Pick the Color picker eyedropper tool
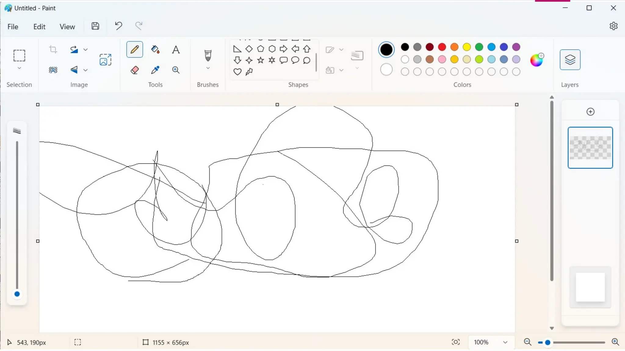The height and width of the screenshot is (351, 625). [155, 70]
